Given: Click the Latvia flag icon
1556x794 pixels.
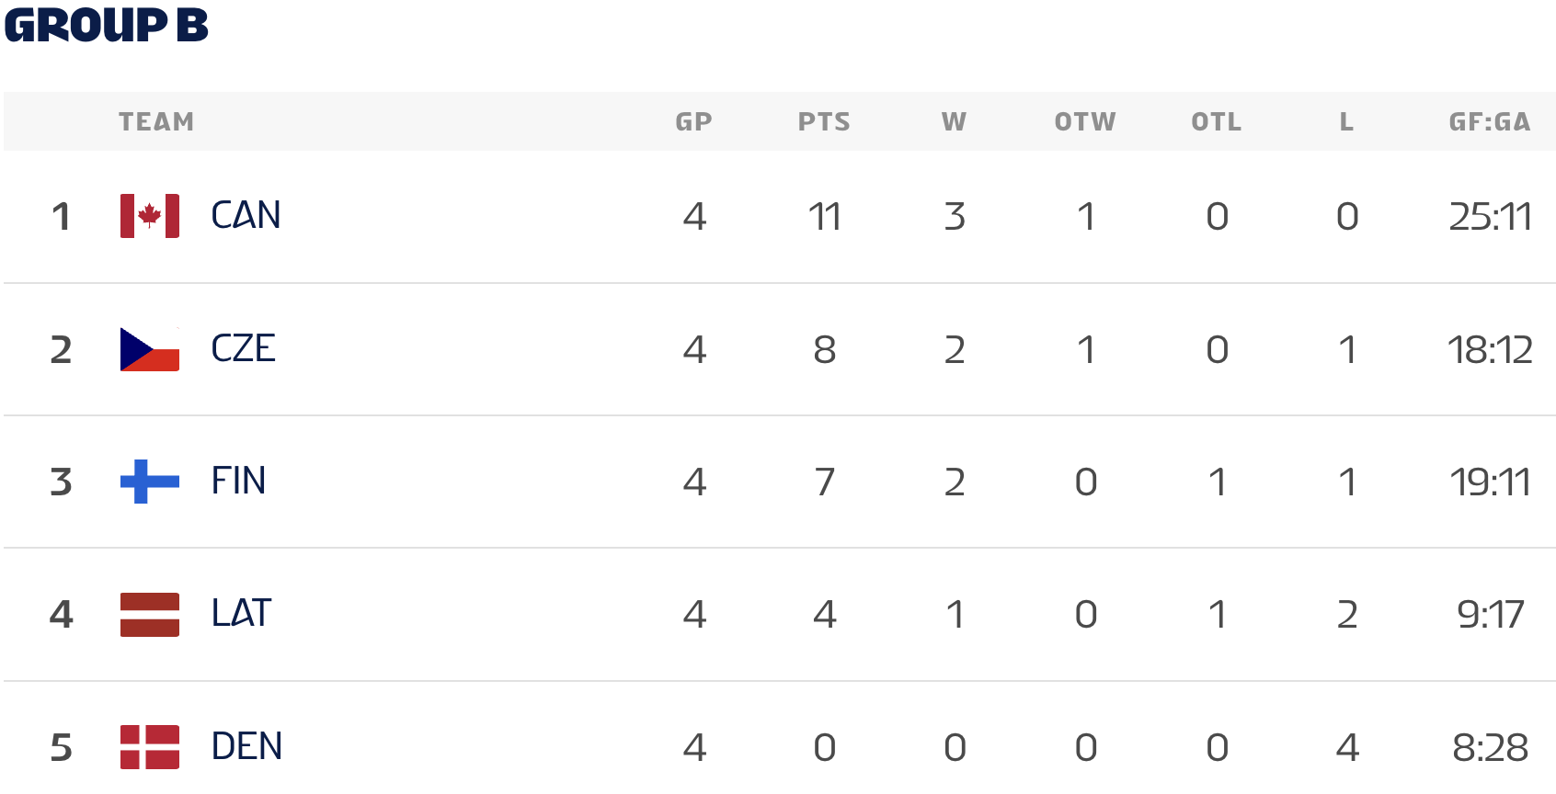Looking at the screenshot, I should click(x=150, y=615).
